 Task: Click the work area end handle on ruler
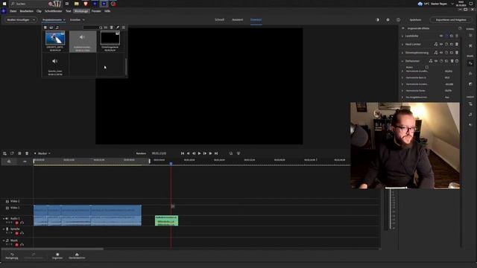click(149, 161)
